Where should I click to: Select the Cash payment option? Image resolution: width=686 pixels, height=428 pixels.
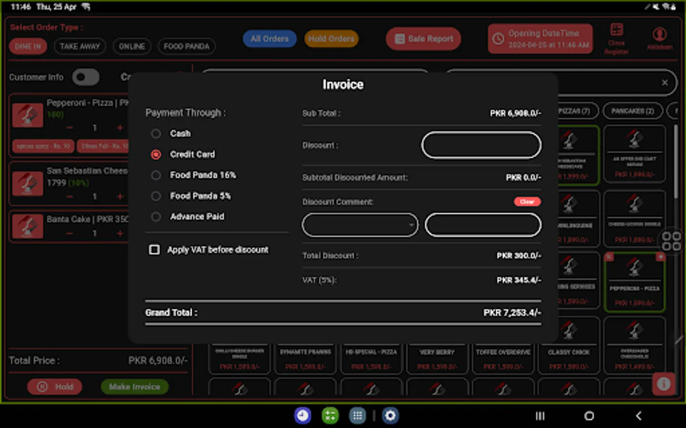(x=156, y=134)
